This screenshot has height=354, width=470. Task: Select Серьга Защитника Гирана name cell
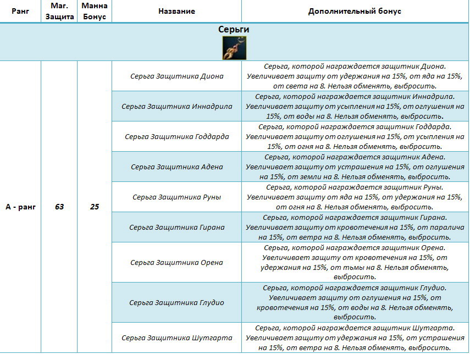[x=176, y=228]
